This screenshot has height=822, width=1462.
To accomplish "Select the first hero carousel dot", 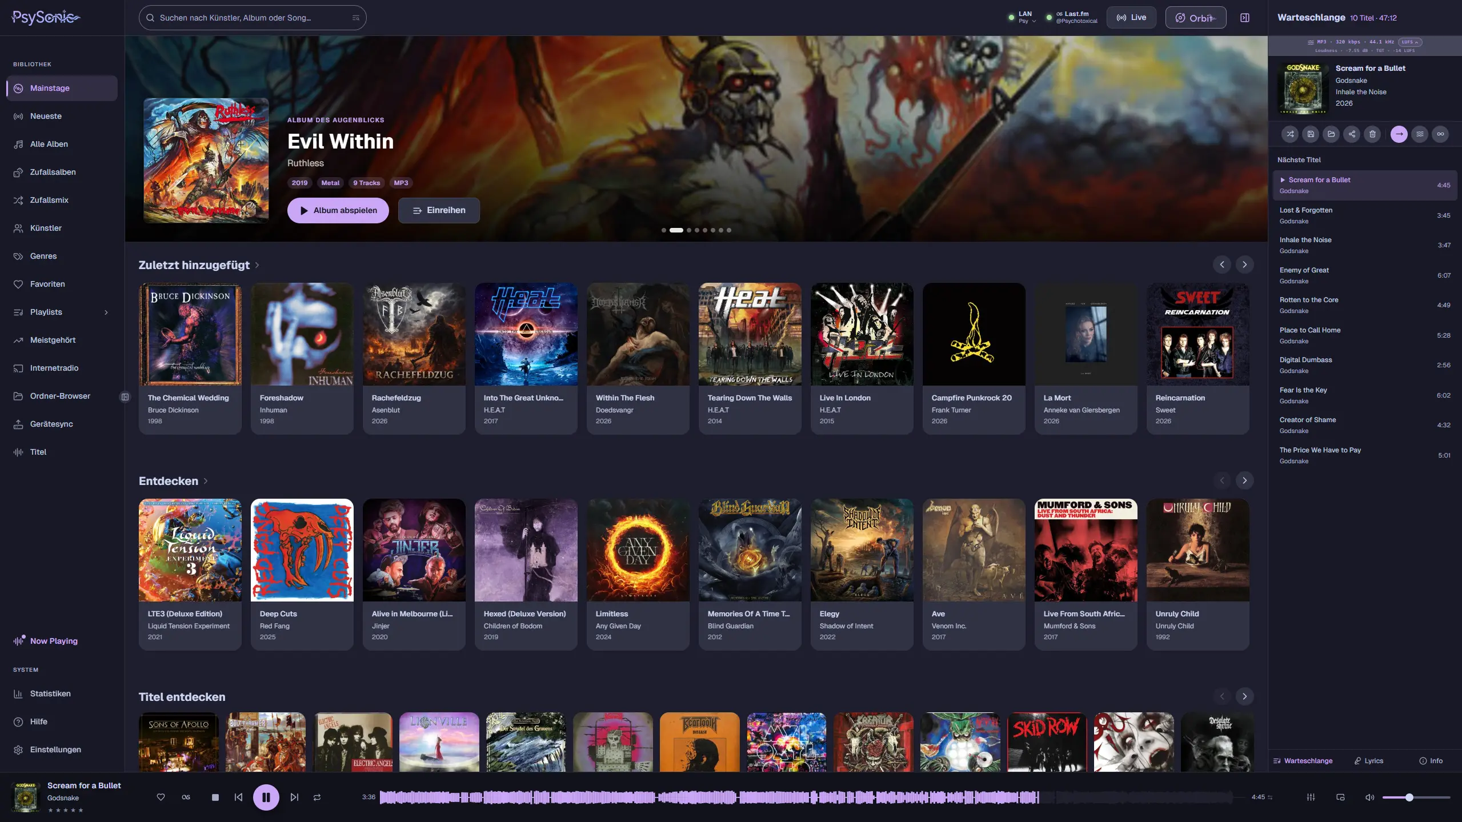I will [664, 230].
